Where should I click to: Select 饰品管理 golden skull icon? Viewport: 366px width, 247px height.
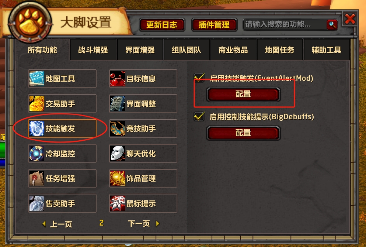[x=118, y=178]
